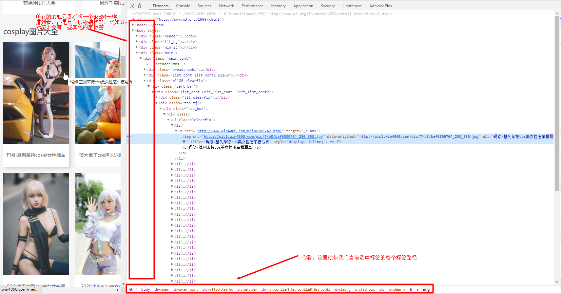Click the webpage scrollbar up arrow
This screenshot has height=294, width=561.
pyautogui.click(x=123, y=4)
